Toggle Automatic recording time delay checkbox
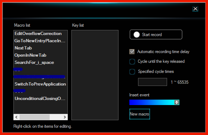 click(x=132, y=52)
